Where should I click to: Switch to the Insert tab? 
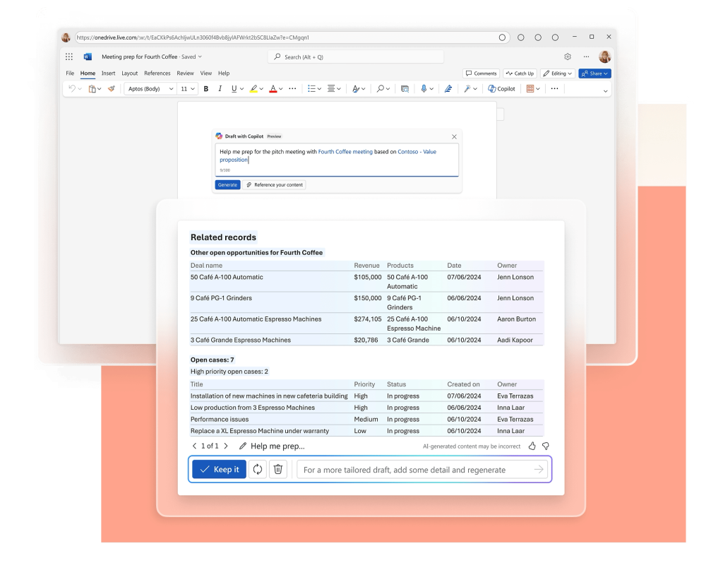(x=108, y=73)
